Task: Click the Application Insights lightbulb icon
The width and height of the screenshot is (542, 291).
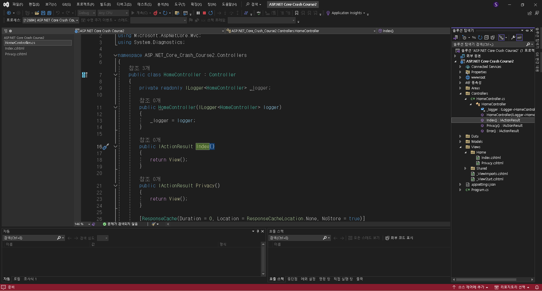Action: click(x=328, y=13)
